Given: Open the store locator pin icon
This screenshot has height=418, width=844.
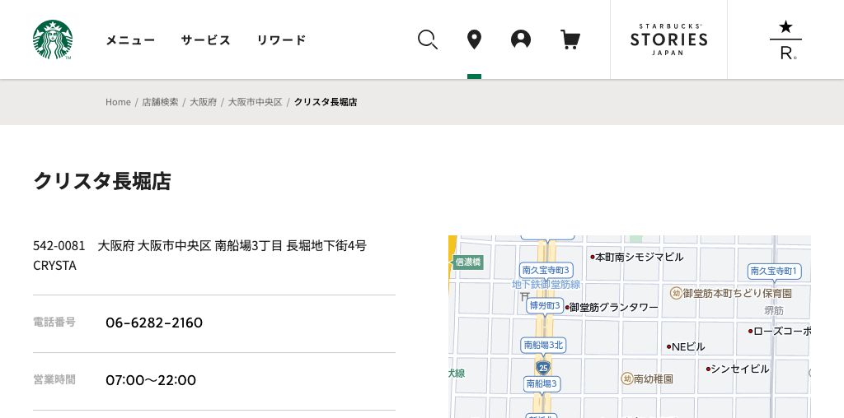Looking at the screenshot, I should (x=474, y=39).
